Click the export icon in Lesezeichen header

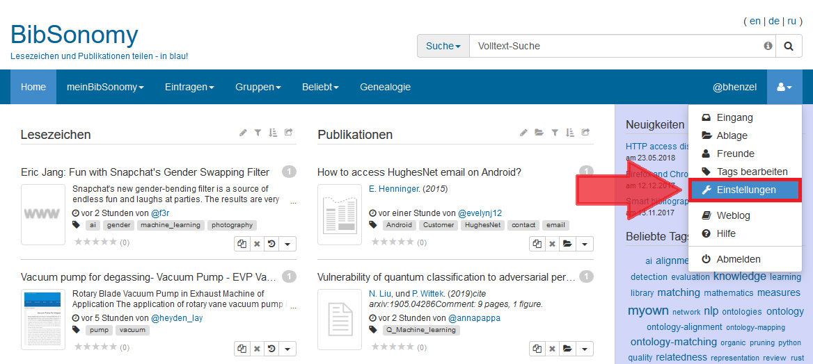[289, 133]
